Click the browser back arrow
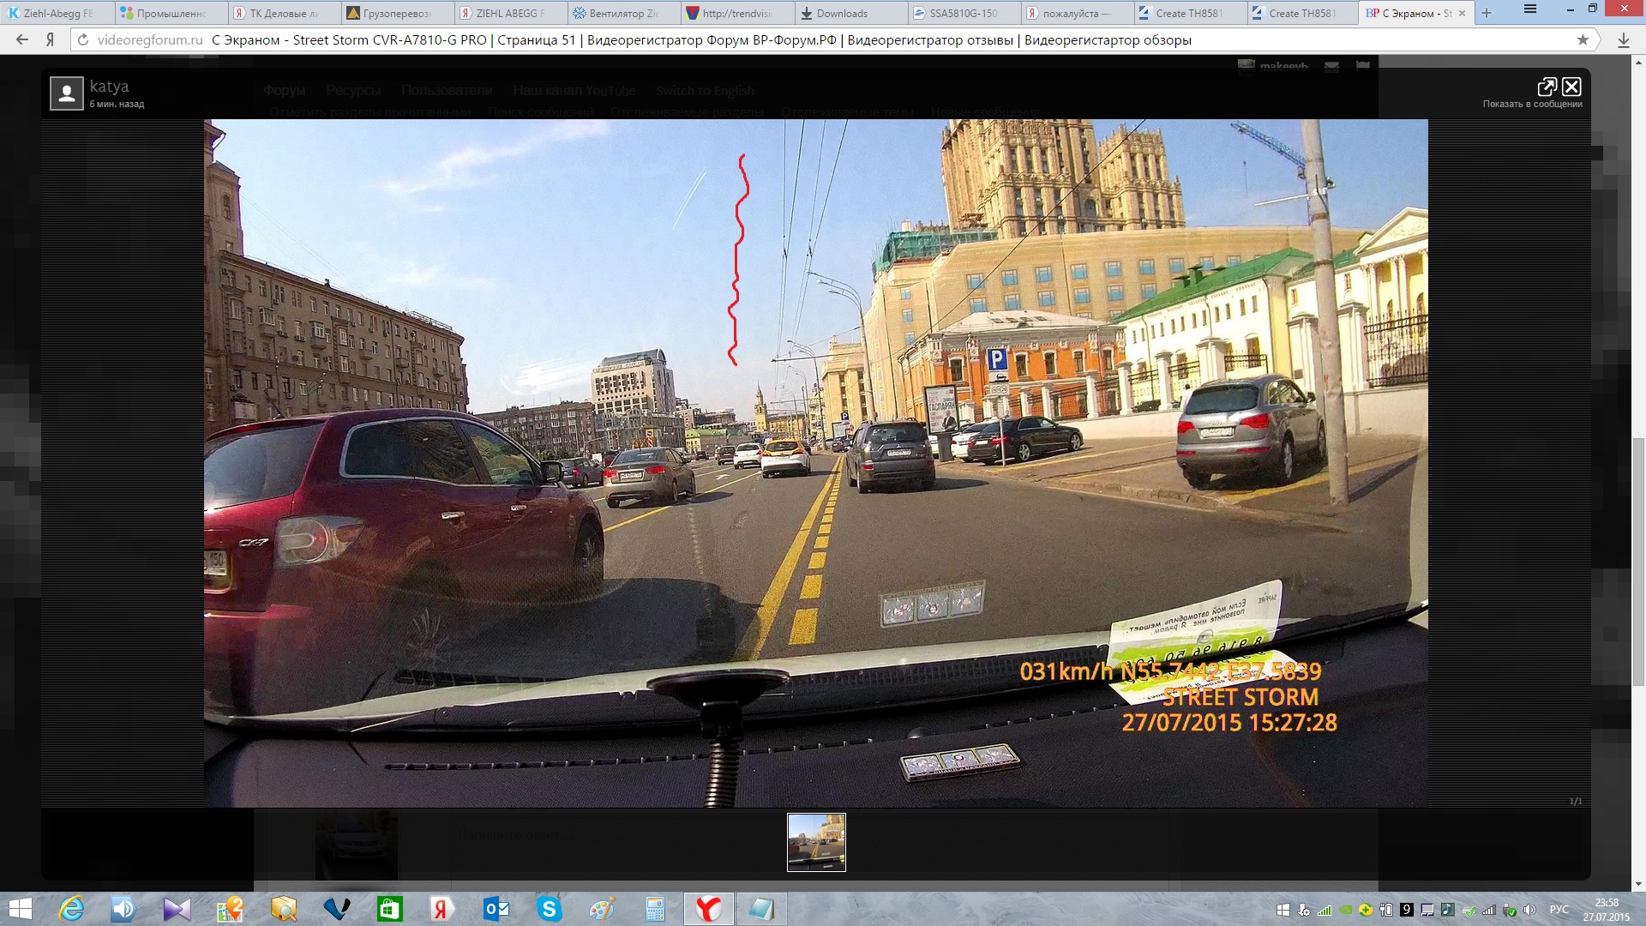Image resolution: width=1646 pixels, height=926 pixels. point(22,39)
